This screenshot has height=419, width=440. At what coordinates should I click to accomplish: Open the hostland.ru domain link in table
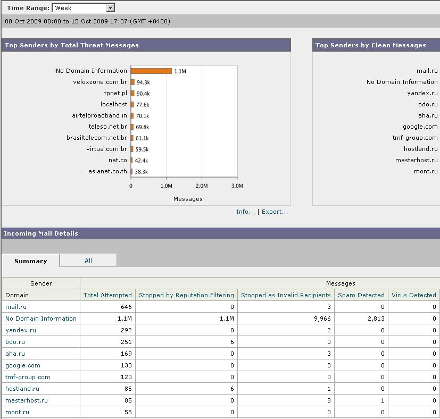[x=22, y=389]
